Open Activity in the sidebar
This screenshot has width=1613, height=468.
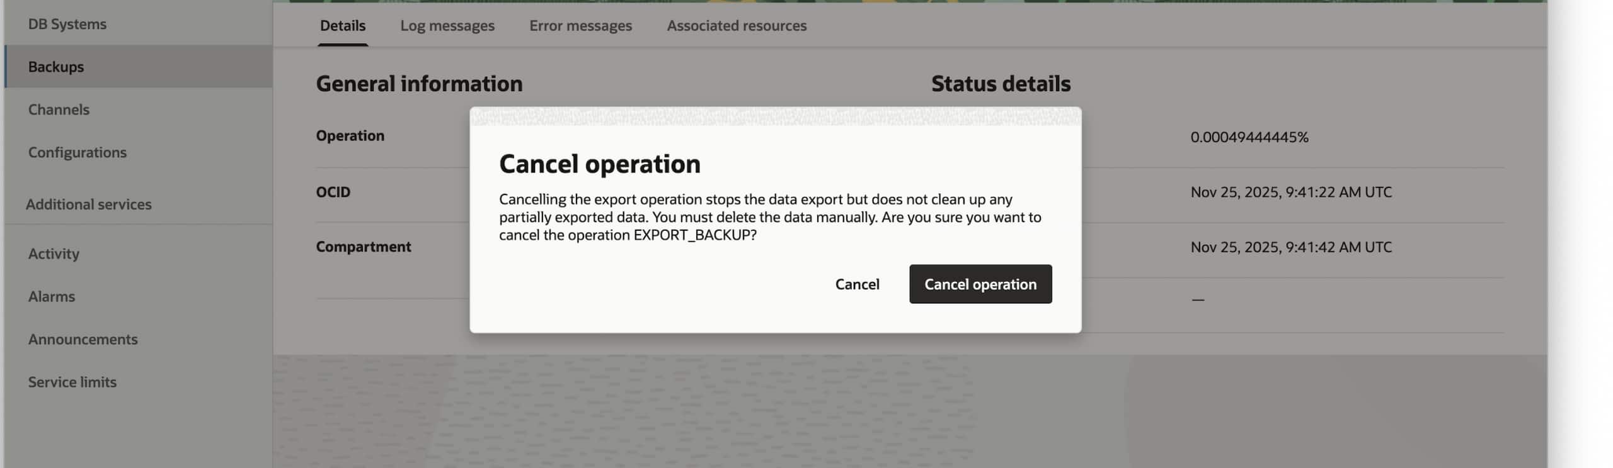[x=54, y=253]
